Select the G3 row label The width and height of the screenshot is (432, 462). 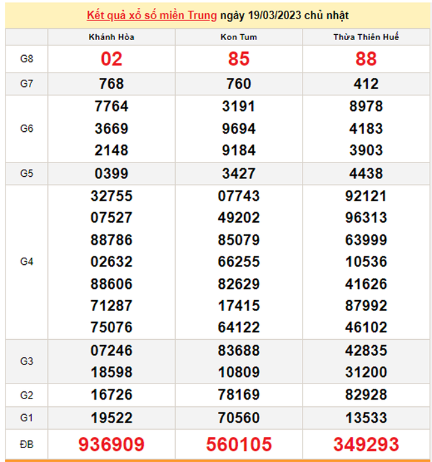26,361
